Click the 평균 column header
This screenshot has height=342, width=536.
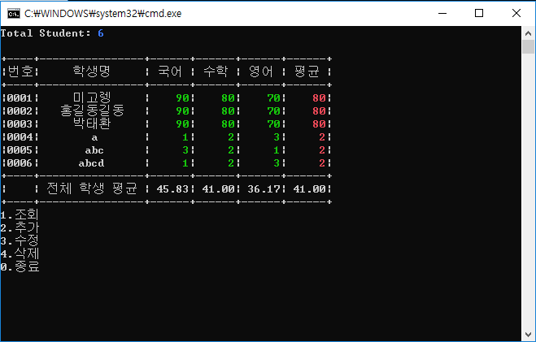307,71
